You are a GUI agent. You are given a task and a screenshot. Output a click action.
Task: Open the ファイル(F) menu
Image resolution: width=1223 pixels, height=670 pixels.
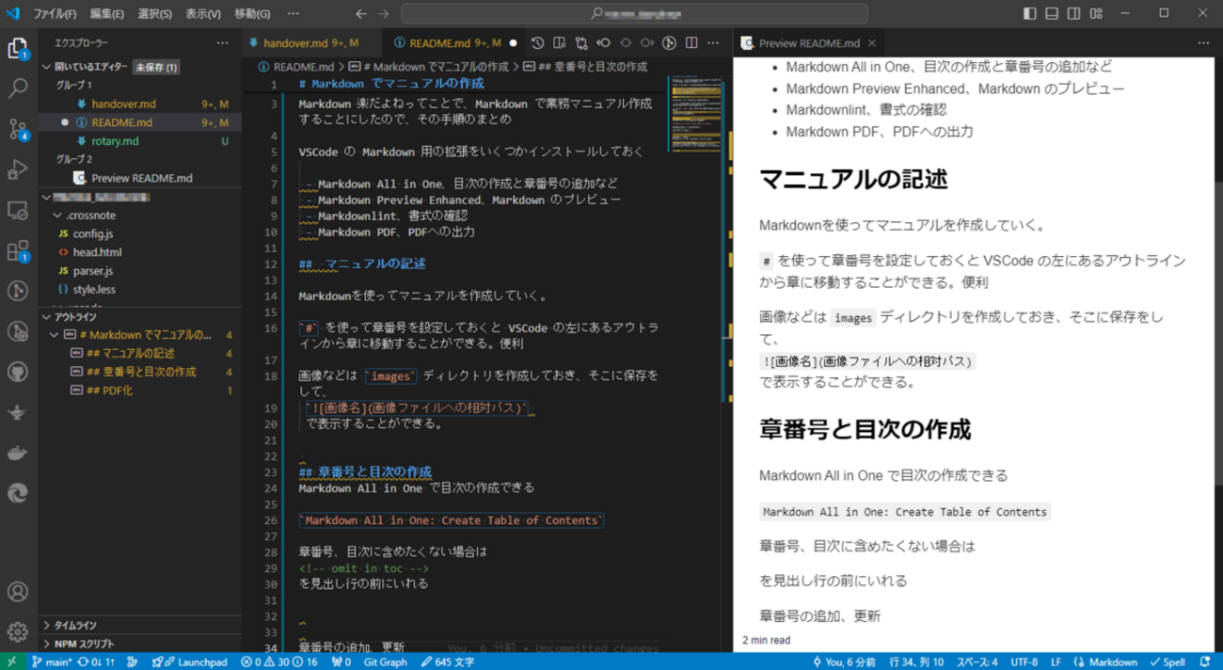(x=55, y=14)
